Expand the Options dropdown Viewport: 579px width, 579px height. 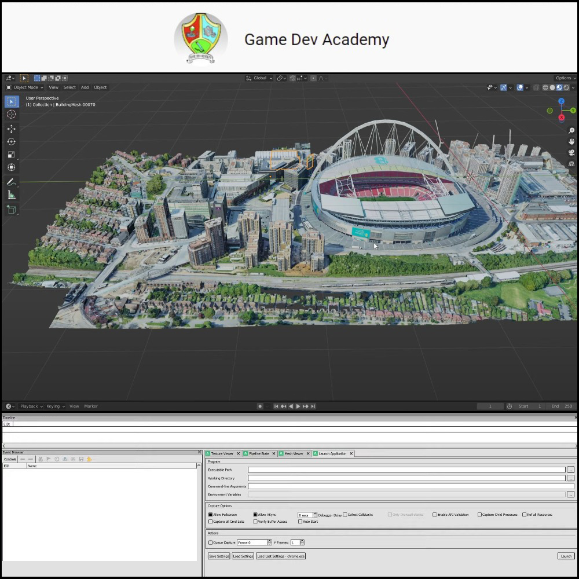click(565, 78)
